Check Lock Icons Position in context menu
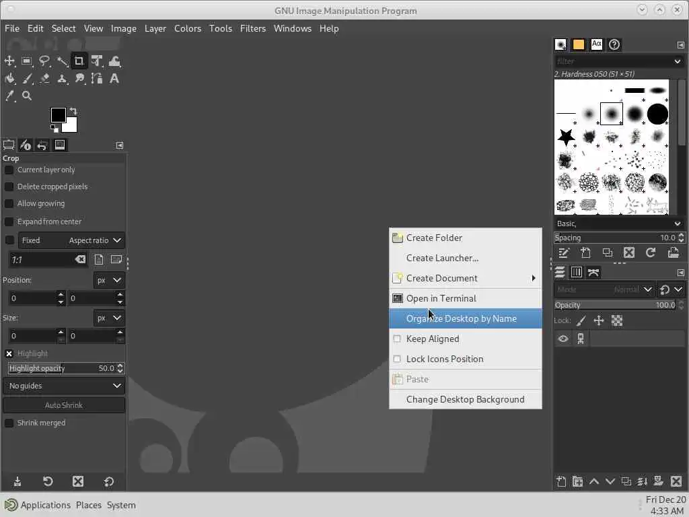The width and height of the screenshot is (689, 517). tap(397, 359)
